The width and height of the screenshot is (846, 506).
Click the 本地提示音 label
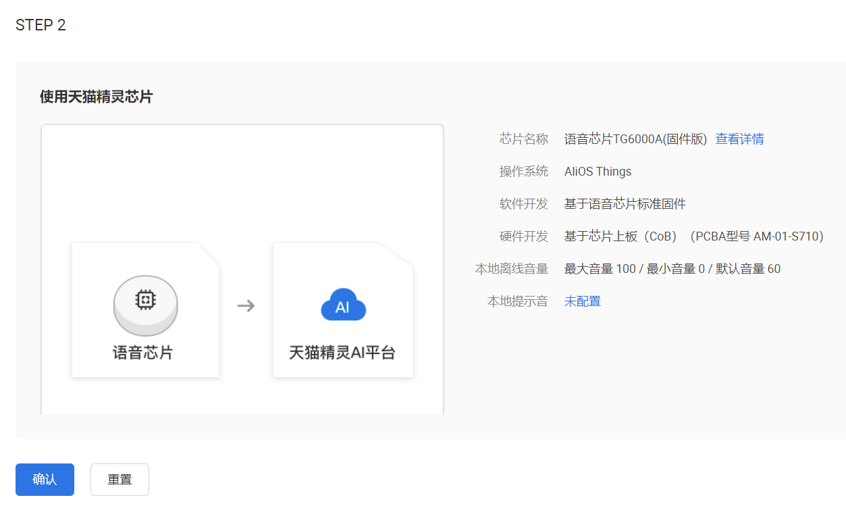pyautogui.click(x=518, y=301)
